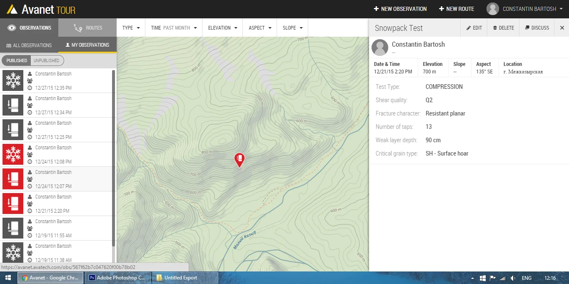Open the red snowflake observation 12/24/15 12:08 PM
This screenshot has width=569, height=284.
pos(13,154)
